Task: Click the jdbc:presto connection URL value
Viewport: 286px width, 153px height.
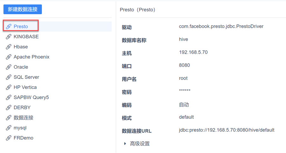Action: coord(227,130)
